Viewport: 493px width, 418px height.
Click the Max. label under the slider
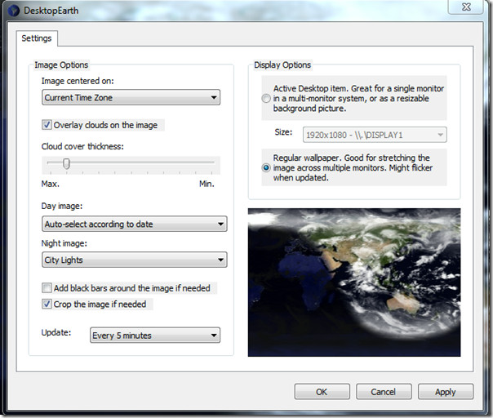51,184
